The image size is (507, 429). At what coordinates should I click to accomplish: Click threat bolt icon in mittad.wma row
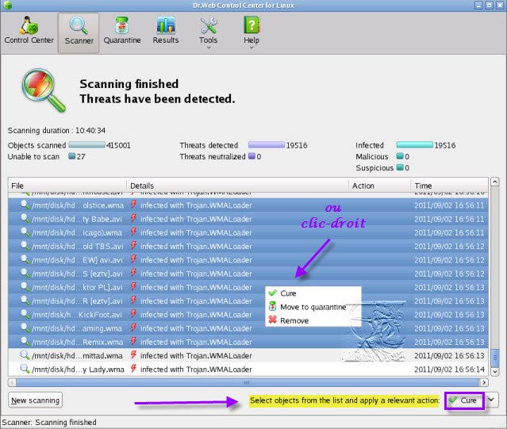coord(133,354)
